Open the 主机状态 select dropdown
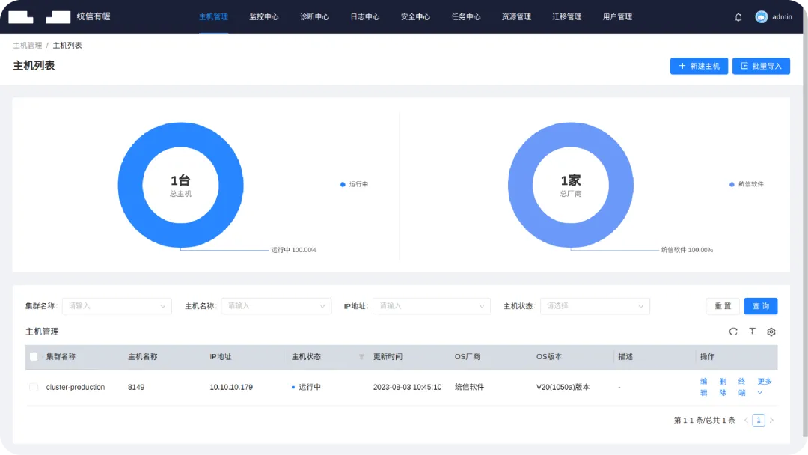 pyautogui.click(x=595, y=305)
